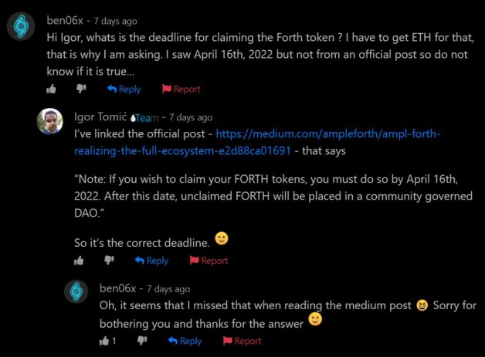Open Igor Tomić's user profile name

pos(100,117)
